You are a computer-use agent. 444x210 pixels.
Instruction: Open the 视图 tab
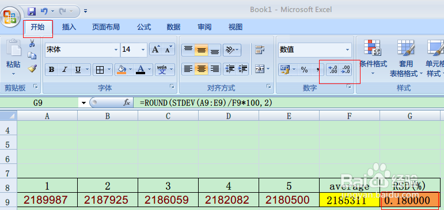pyautogui.click(x=236, y=27)
